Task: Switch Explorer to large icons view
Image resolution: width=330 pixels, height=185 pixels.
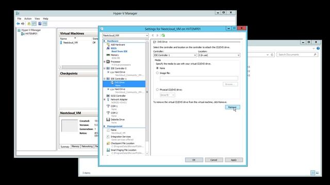Action: 318,173
